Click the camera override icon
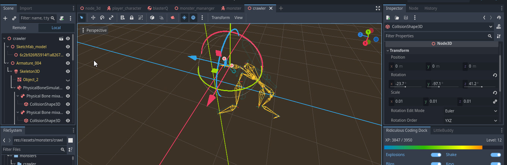The height and width of the screenshot is (165, 507). coord(172,18)
